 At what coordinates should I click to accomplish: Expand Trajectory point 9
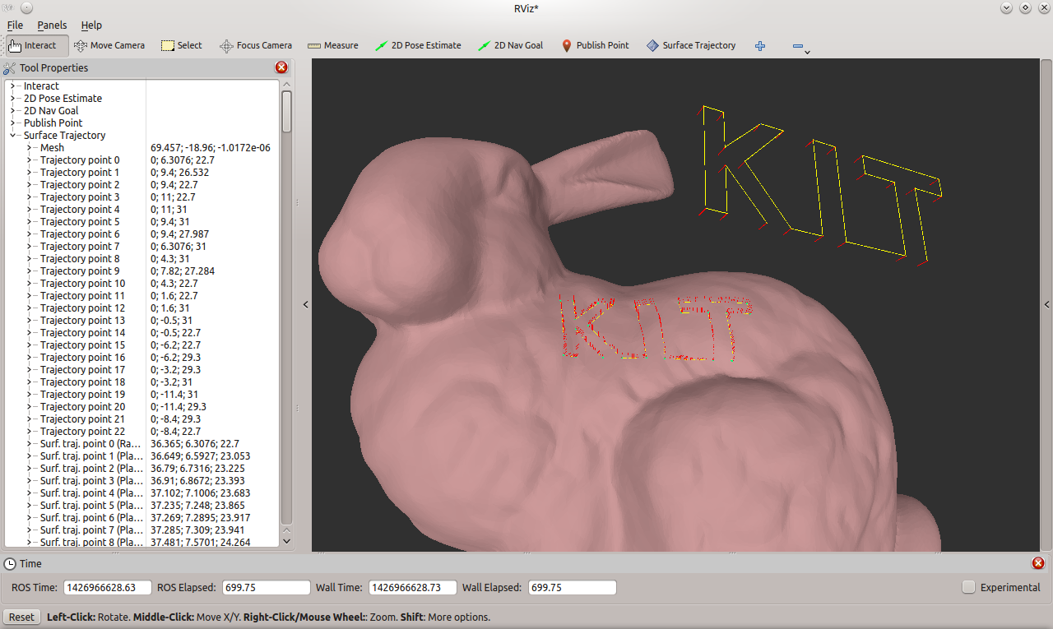[x=29, y=271]
